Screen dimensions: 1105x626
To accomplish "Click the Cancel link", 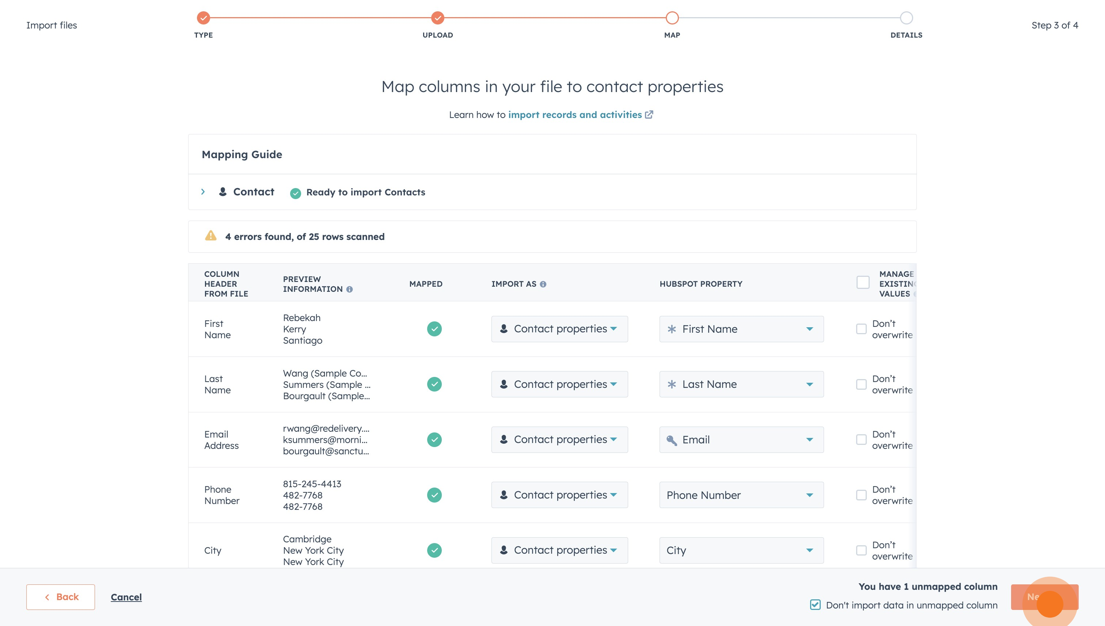I will [126, 597].
